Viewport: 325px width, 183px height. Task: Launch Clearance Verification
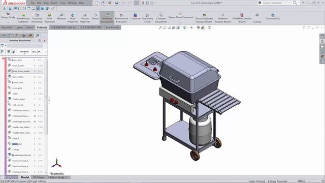pyautogui.click(x=37, y=18)
